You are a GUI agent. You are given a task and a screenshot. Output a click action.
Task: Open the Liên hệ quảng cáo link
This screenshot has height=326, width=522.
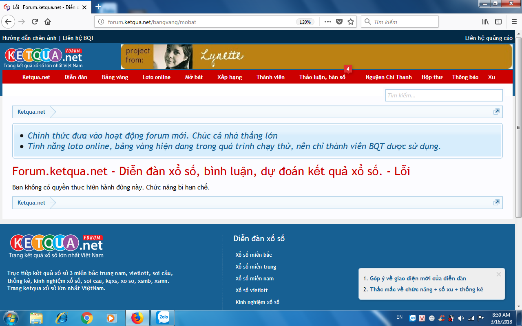click(x=489, y=38)
